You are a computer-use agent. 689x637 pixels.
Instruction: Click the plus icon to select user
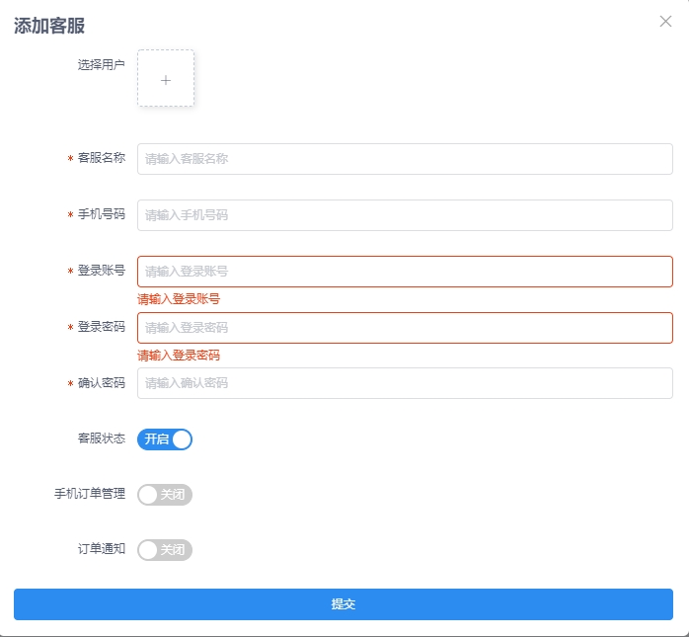click(x=166, y=79)
